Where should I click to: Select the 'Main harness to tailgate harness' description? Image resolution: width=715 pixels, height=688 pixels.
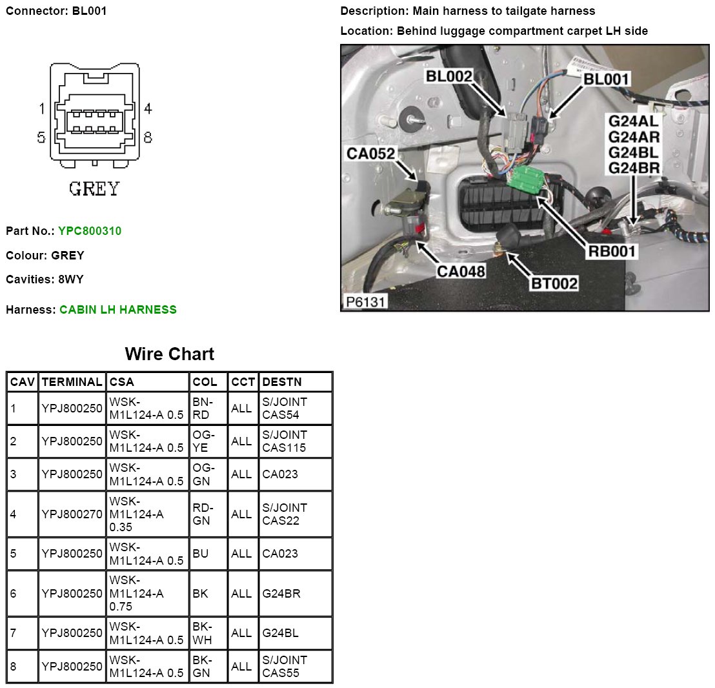tap(504, 11)
